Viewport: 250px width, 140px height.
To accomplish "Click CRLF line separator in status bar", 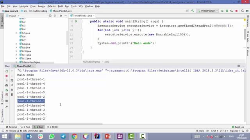I will [214, 131].
